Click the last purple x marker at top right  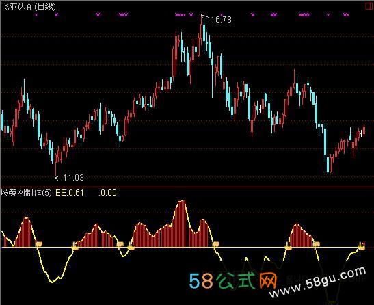[x=346, y=15]
